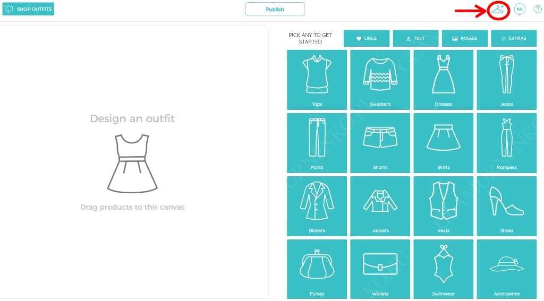This screenshot has width=544, height=301.
Task: Open the KA profile avatar
Action: 520,10
